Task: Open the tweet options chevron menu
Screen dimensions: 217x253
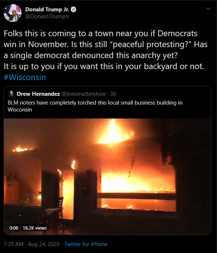Action: pos(209,9)
